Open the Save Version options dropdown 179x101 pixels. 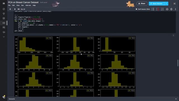point(166,4)
